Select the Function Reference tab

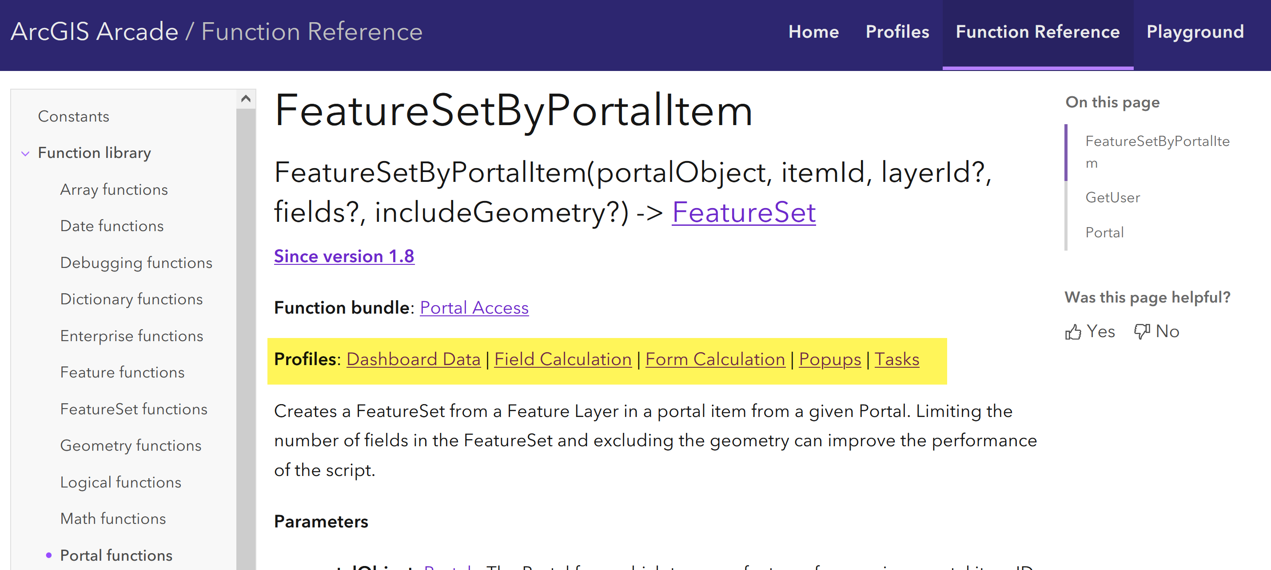pos(1037,32)
